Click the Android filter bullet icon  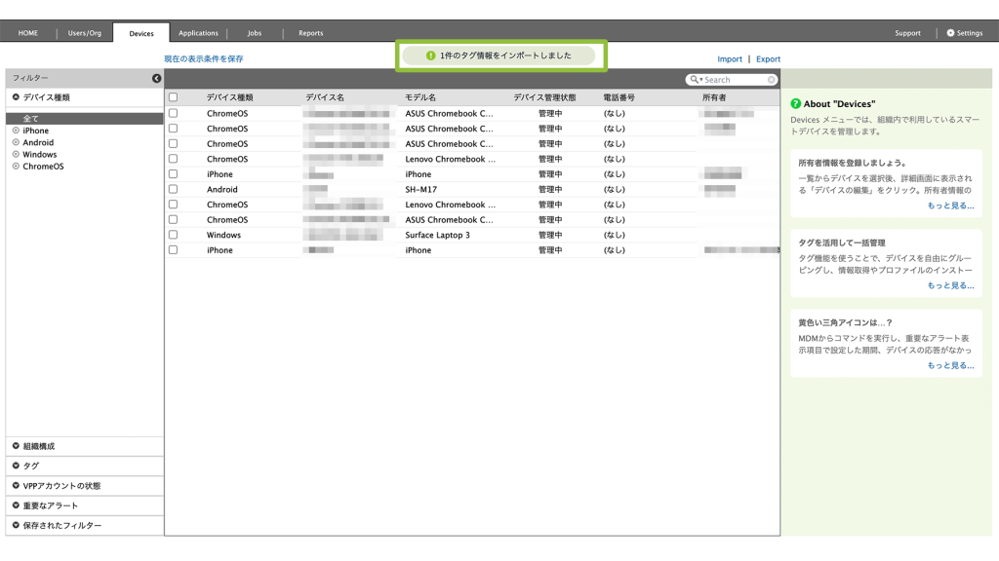(16, 142)
